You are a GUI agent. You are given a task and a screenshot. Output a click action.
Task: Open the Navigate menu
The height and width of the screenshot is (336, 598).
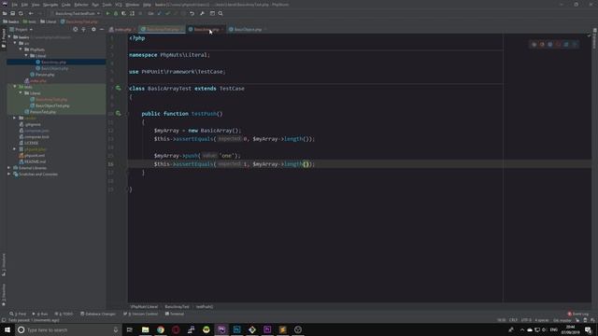[50, 5]
